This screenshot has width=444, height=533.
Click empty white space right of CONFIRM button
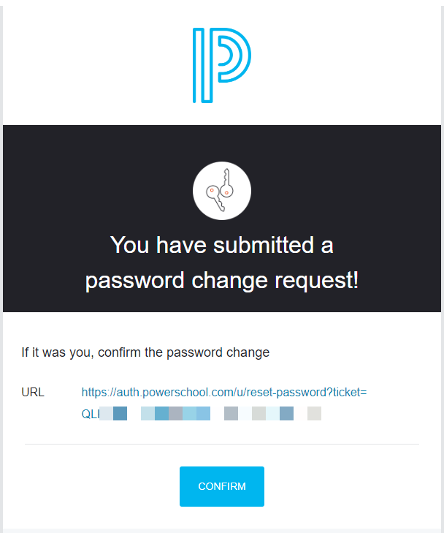pyautogui.click(x=351, y=486)
